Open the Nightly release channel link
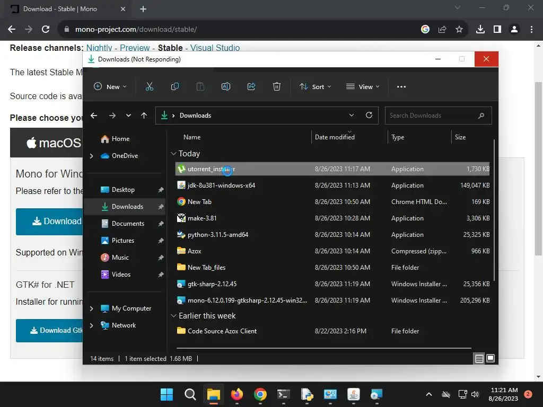Screen dimensions: 543x407 (x=99, y=48)
